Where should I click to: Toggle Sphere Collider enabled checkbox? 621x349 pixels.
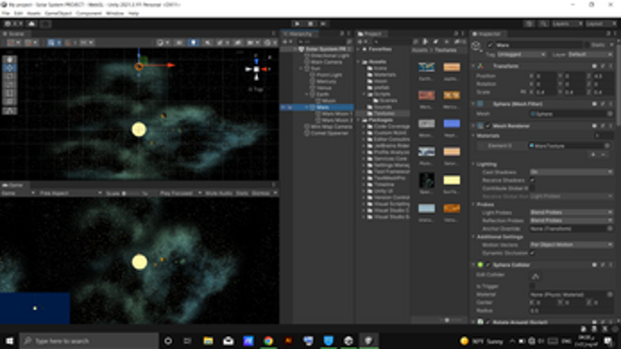tap(488, 265)
